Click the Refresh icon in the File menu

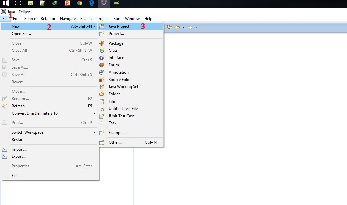tap(5, 106)
